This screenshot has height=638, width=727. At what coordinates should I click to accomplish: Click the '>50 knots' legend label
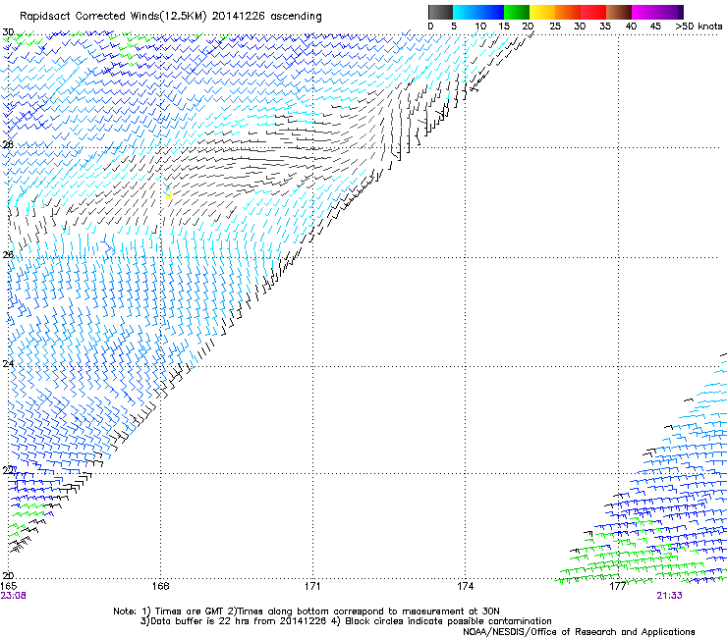coord(699,27)
